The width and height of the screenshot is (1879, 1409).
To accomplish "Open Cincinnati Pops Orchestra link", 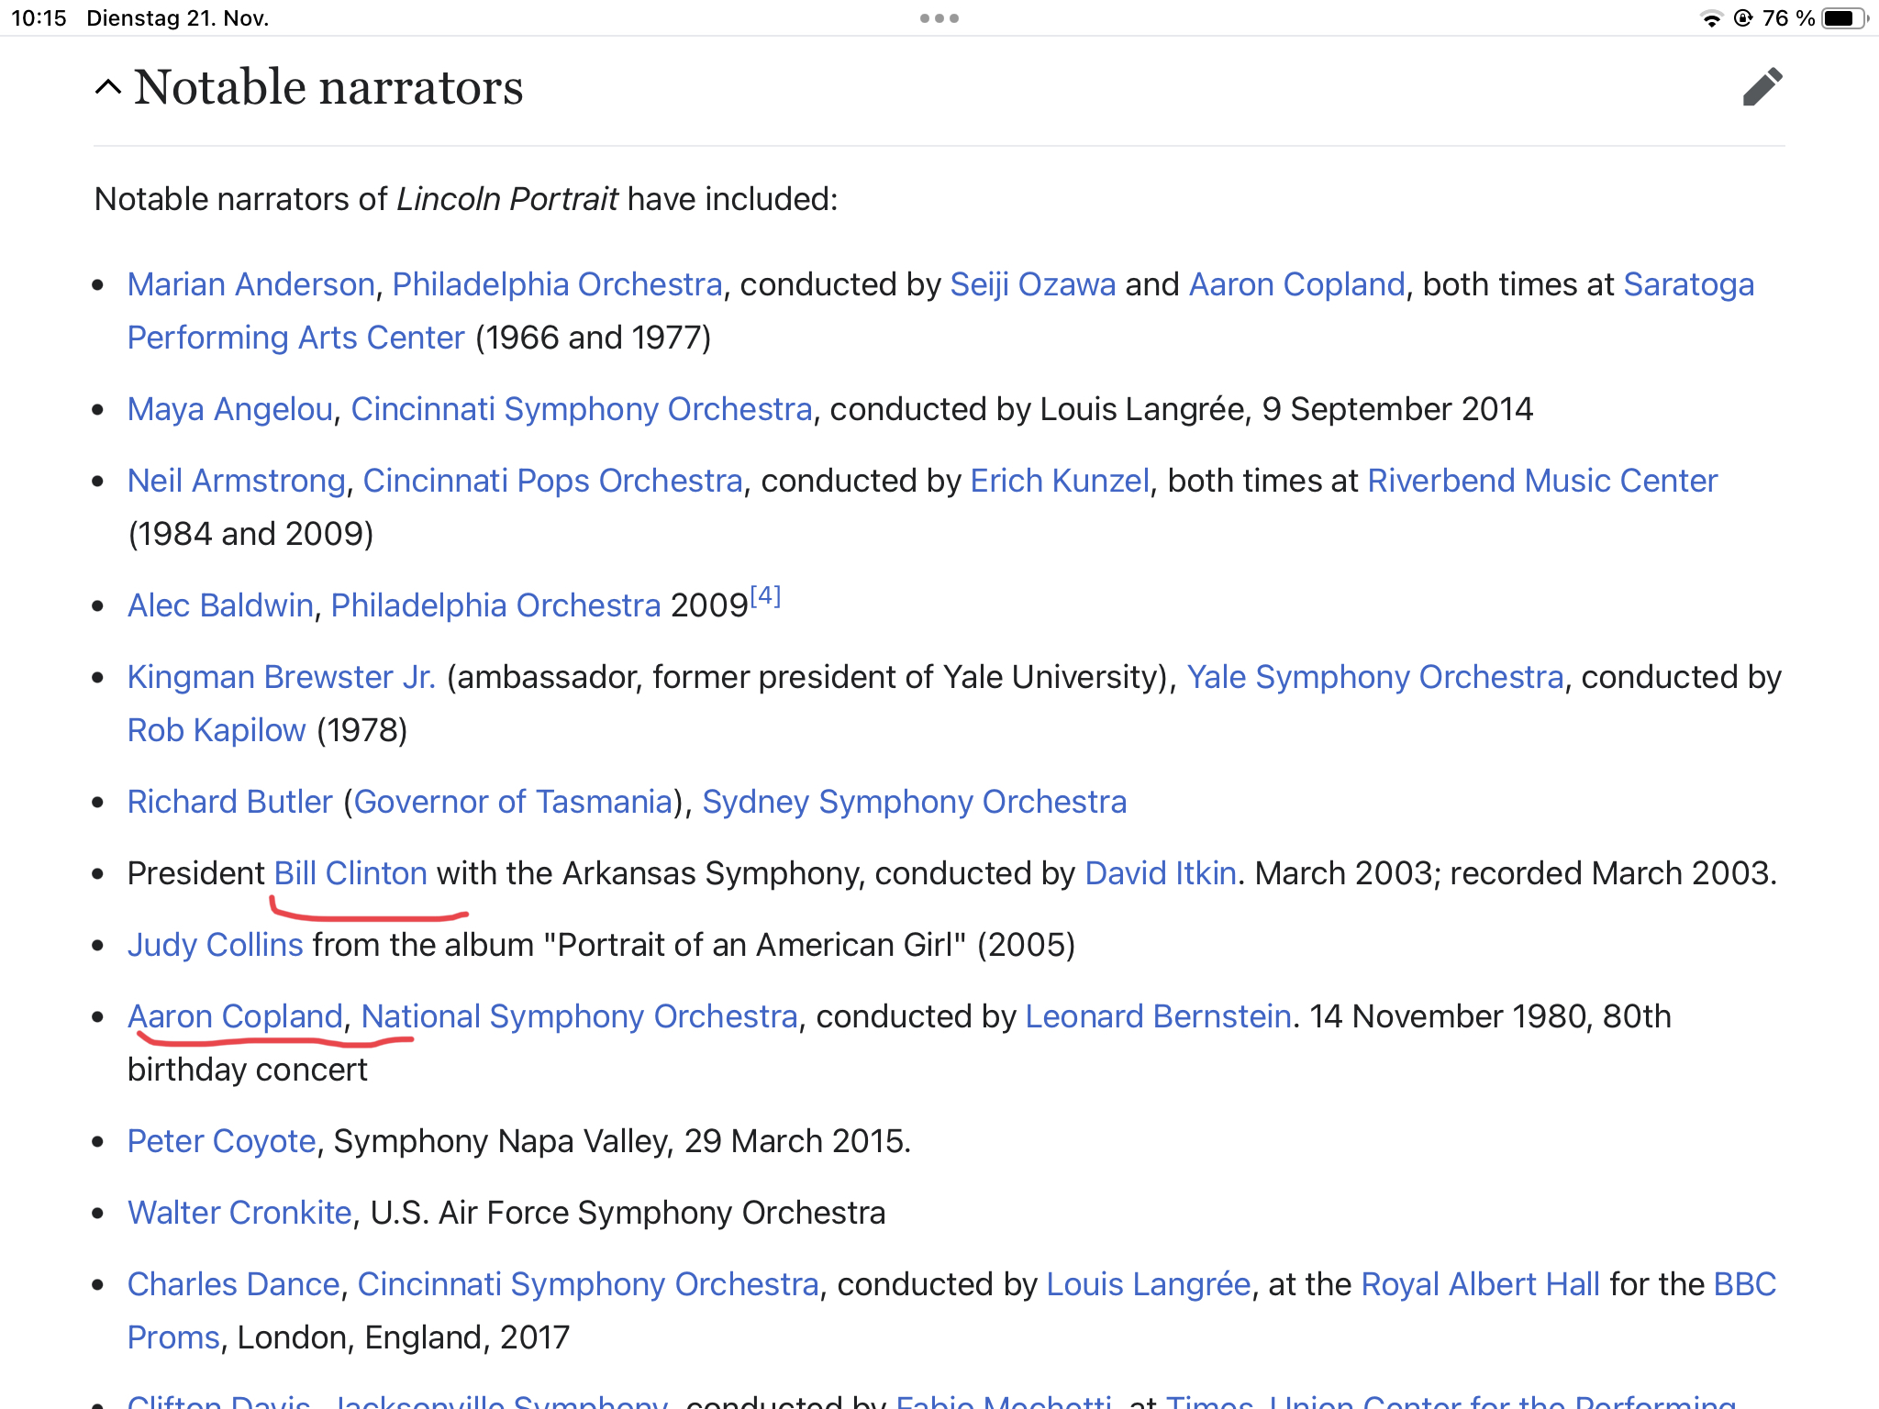I will coord(553,481).
